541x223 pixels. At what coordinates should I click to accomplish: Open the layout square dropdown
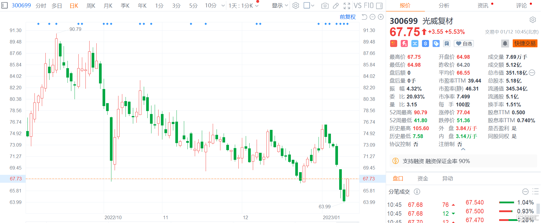click(309, 6)
